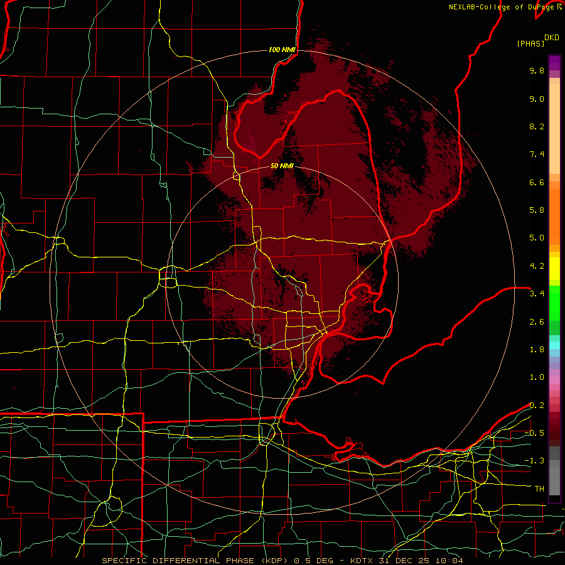Click the -0.5 color scale value
The height and width of the screenshot is (565, 565).
[534, 433]
